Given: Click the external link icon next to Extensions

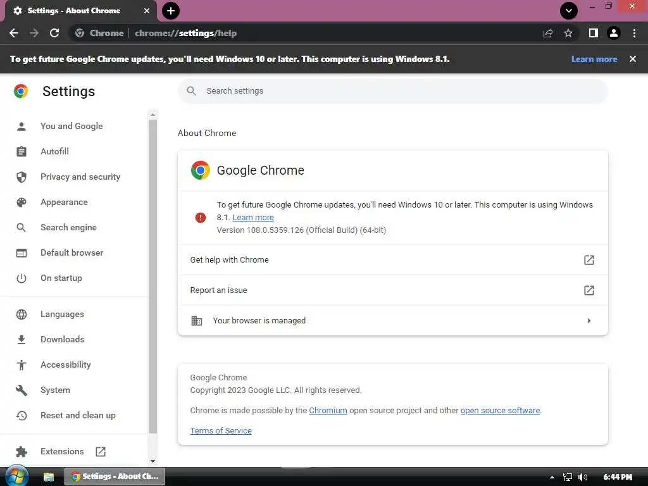Looking at the screenshot, I should click(101, 452).
